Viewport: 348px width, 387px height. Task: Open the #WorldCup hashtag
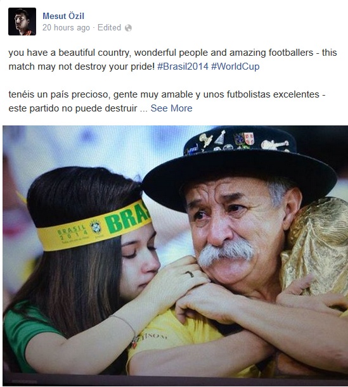click(x=235, y=67)
